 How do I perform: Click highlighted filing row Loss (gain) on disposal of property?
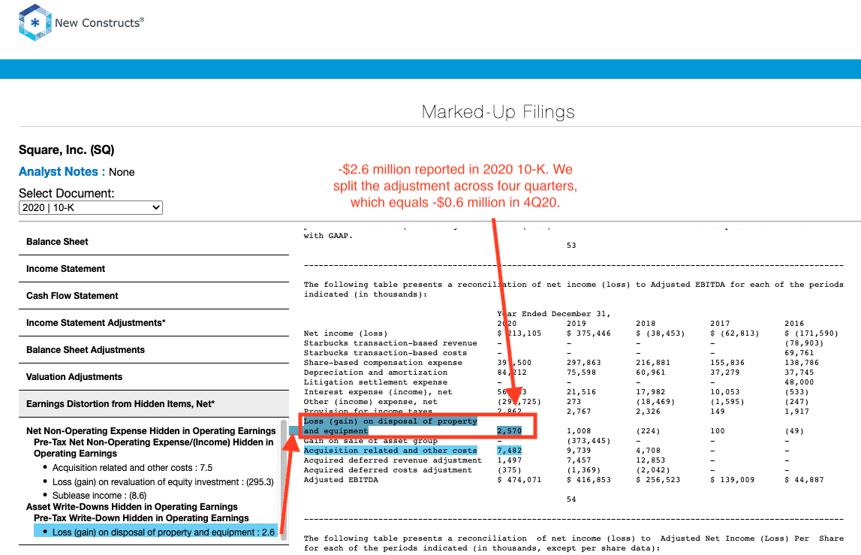pos(390,426)
